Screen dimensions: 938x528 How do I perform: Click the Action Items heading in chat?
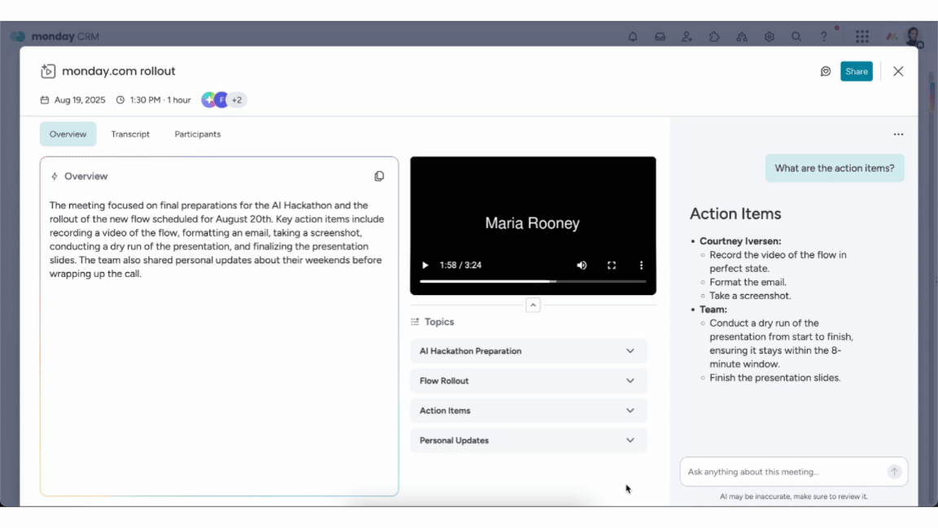coord(735,213)
